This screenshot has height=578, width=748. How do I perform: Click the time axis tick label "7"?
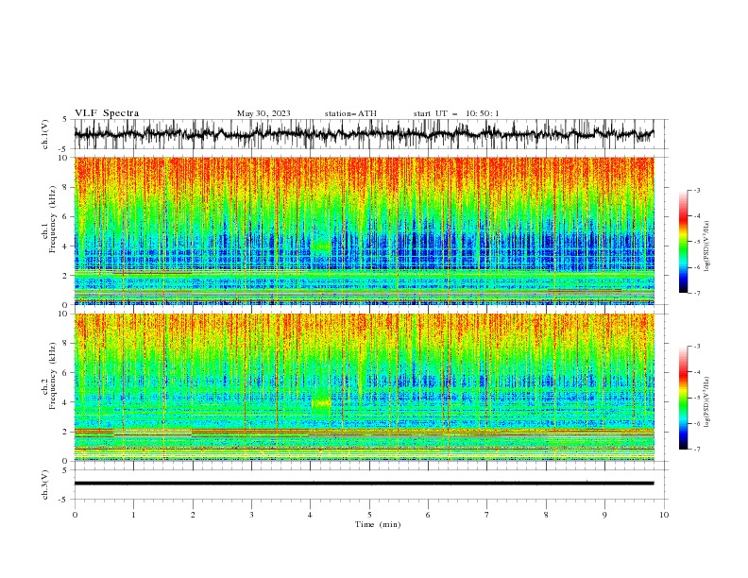pyautogui.click(x=487, y=515)
